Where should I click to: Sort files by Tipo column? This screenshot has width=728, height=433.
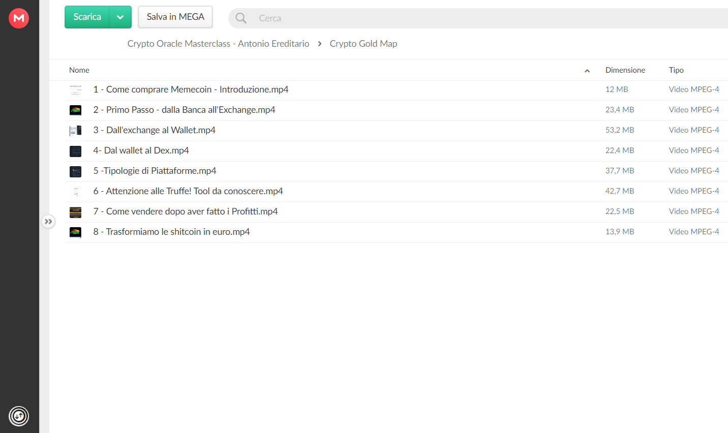coord(676,70)
